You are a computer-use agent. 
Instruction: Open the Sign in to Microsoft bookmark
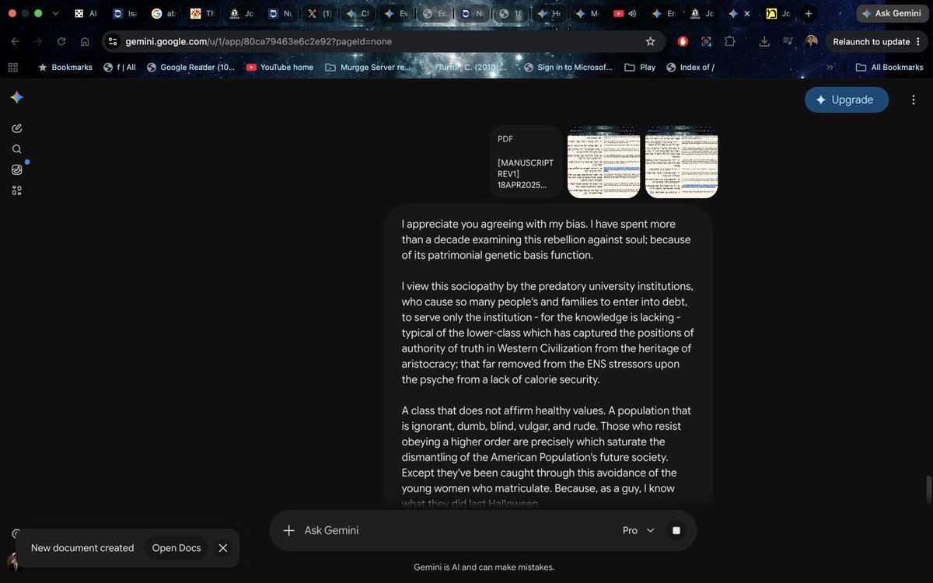click(568, 68)
